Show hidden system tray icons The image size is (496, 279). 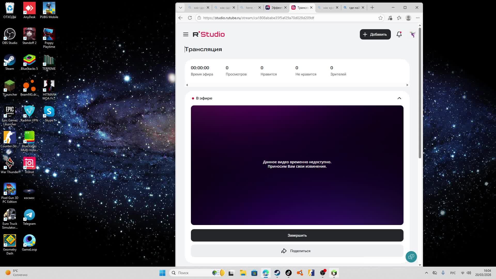(427, 273)
